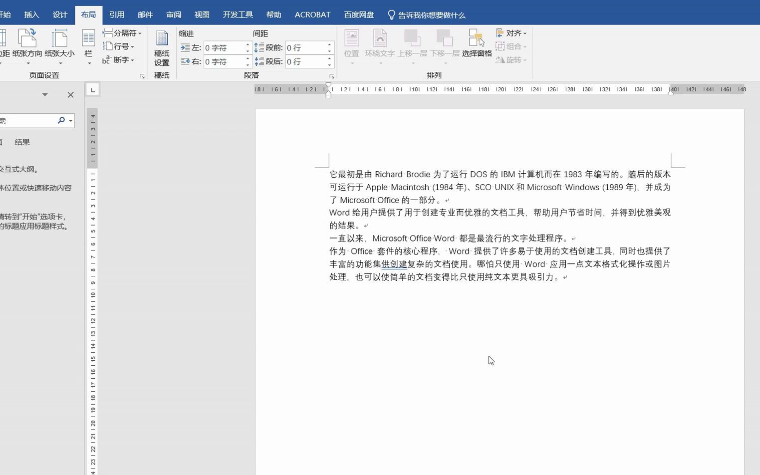Open the 分隔符 breaks dropdown
This screenshot has height=475, width=760.
coord(122,33)
